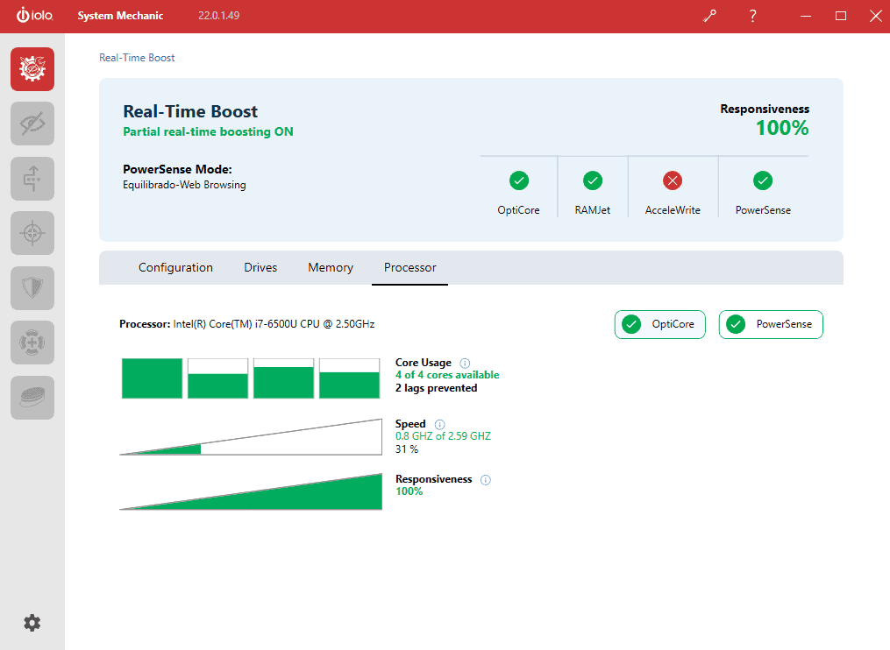Select the red System Mechanic performance icon
Screen dimensions: 890x650
(x=32, y=67)
